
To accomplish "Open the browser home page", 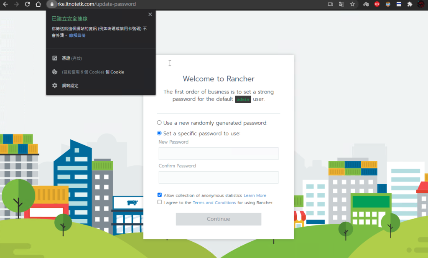I will click(x=38, y=4).
